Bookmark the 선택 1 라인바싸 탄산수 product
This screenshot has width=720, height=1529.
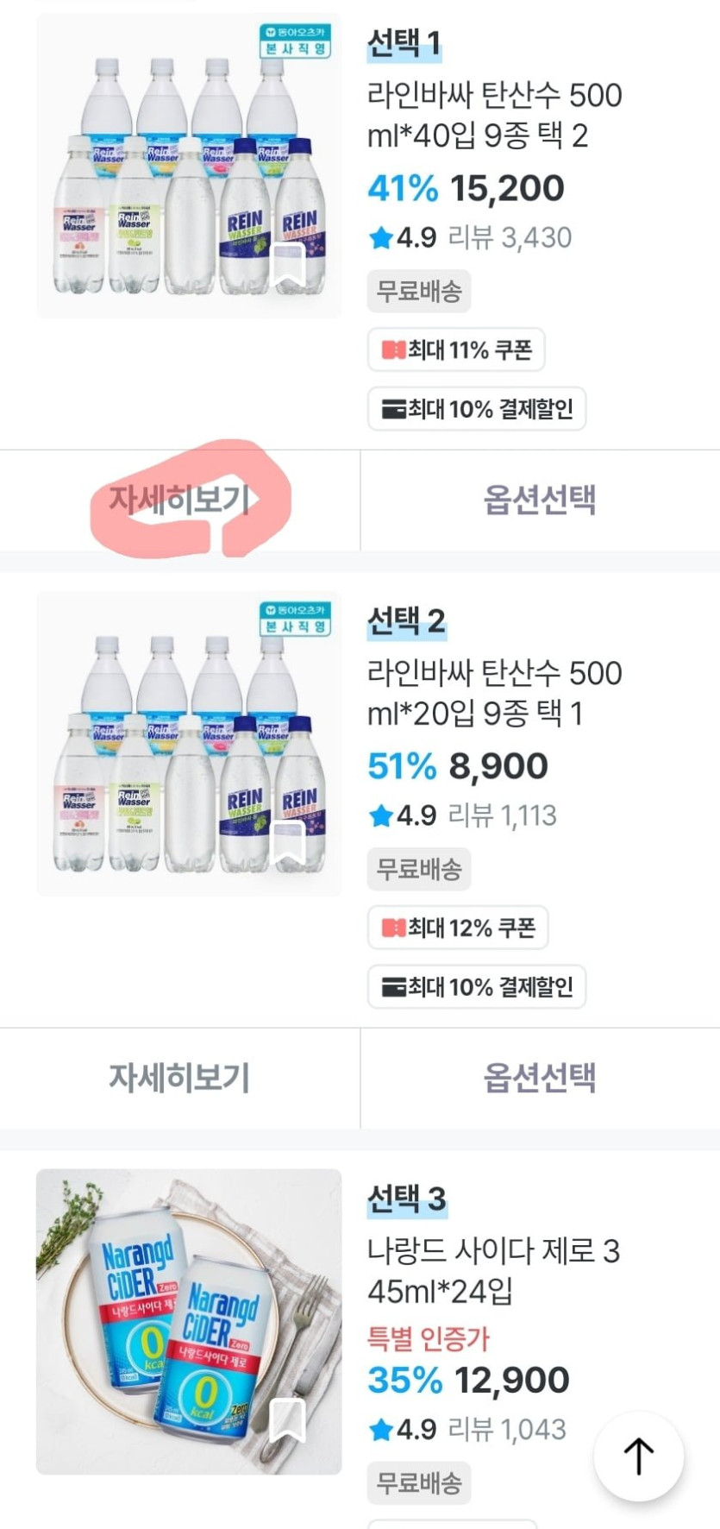(288, 265)
